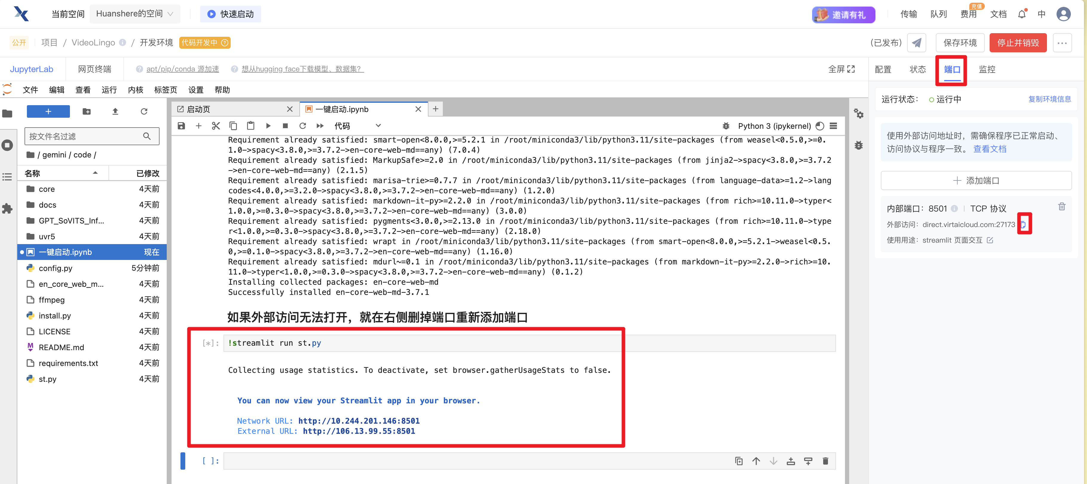Screen dimensions: 1087x484
Task: Save the notebook using the disk icon
Action: [181, 126]
